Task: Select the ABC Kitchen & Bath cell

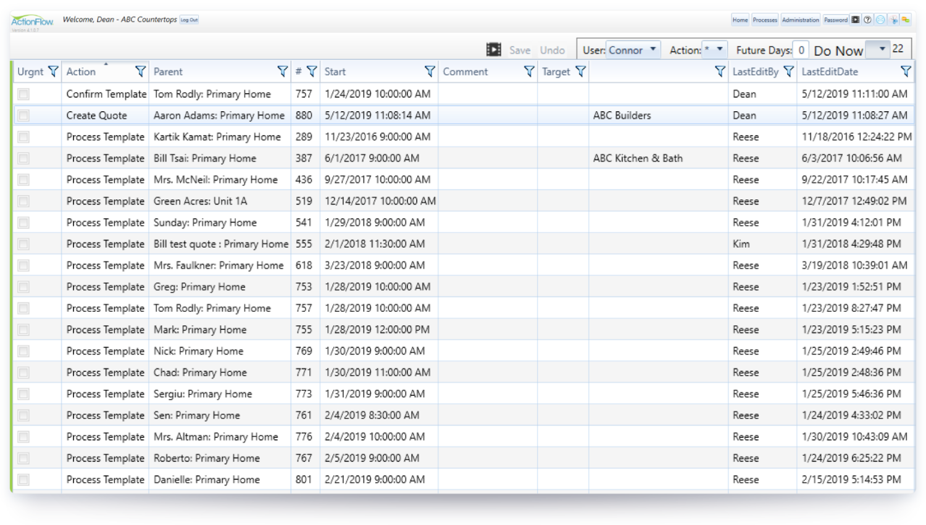Action: point(638,158)
